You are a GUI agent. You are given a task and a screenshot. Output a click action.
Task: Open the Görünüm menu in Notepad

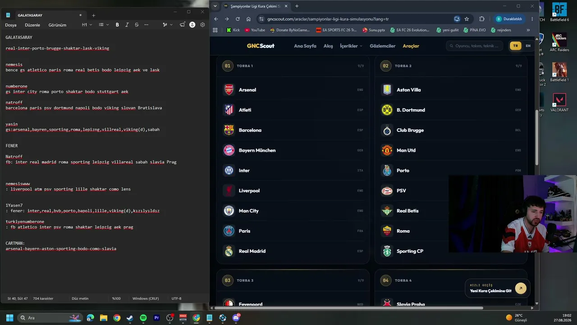pos(57,25)
